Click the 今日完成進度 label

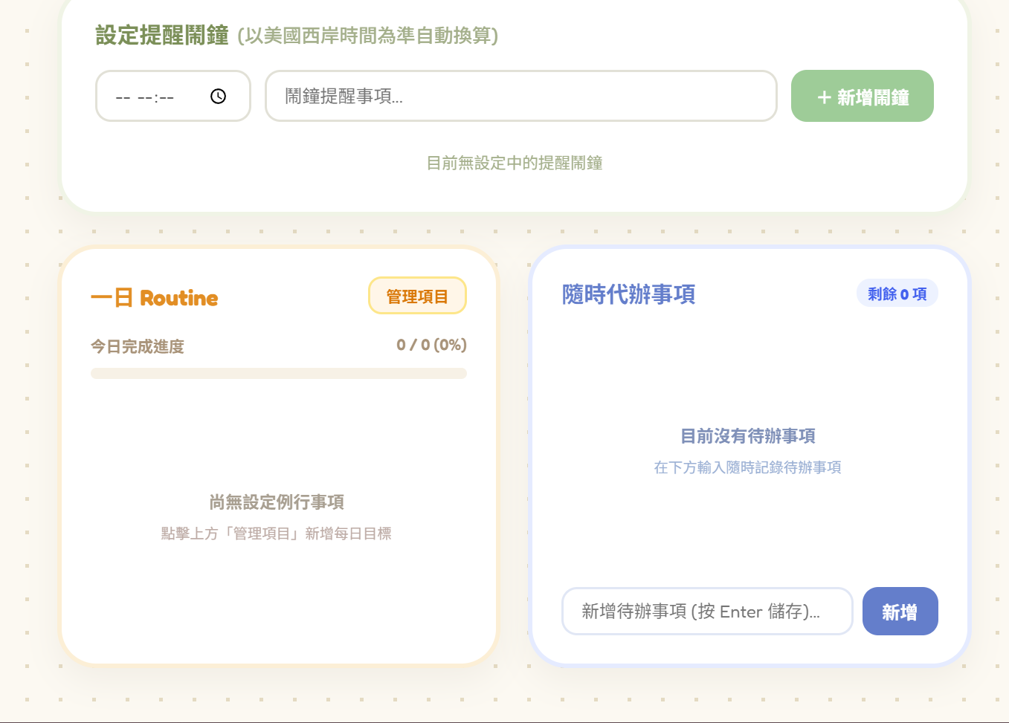click(138, 346)
